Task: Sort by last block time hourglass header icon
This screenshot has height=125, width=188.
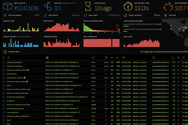Action: click(183, 58)
